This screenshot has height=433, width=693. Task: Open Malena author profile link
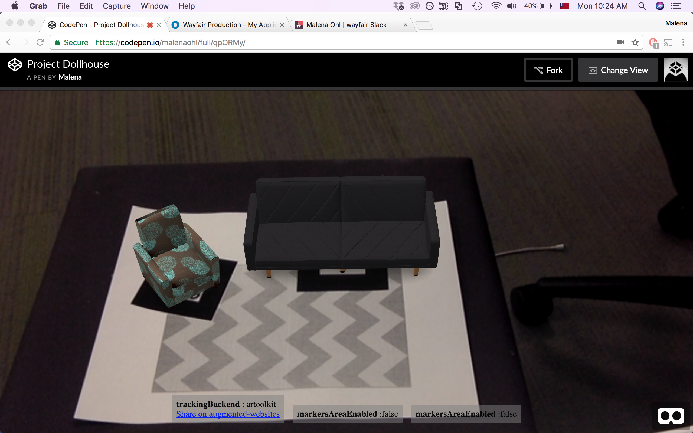tap(70, 77)
